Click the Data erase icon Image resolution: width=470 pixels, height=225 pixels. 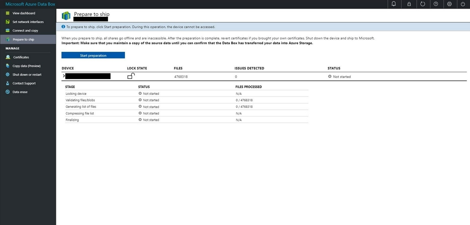[8, 92]
